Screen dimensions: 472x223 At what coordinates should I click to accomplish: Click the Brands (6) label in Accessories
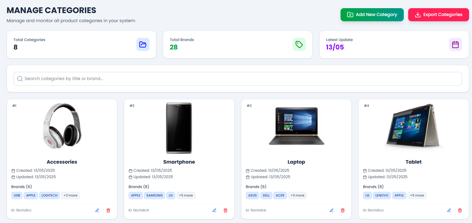pos(22,187)
